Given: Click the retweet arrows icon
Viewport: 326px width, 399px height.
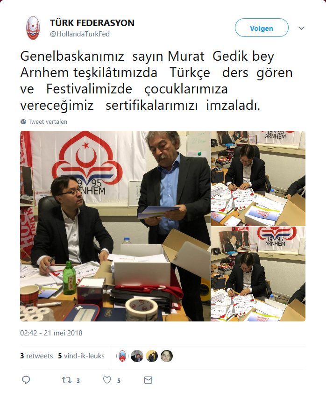Looking at the screenshot, I should [67, 380].
